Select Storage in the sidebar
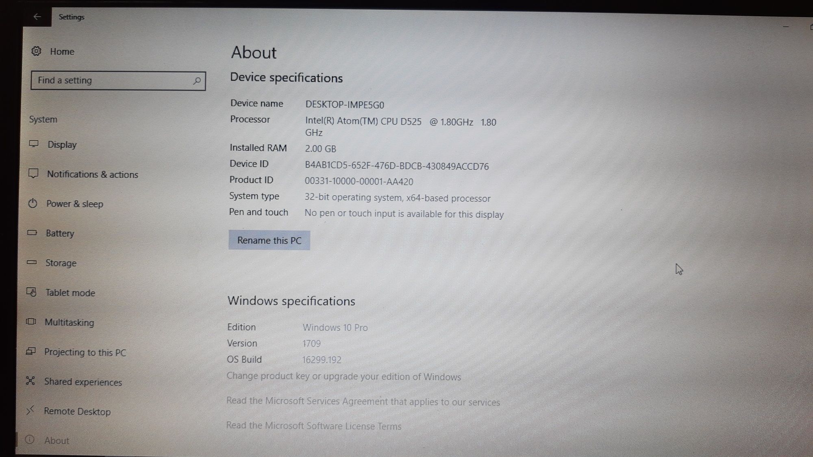Image resolution: width=813 pixels, height=457 pixels. [x=61, y=263]
